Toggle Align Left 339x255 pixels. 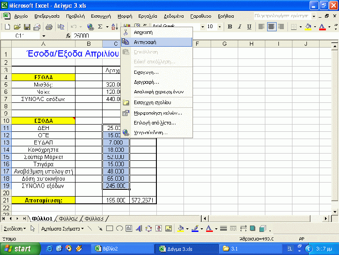pyautogui.click(x=261, y=27)
